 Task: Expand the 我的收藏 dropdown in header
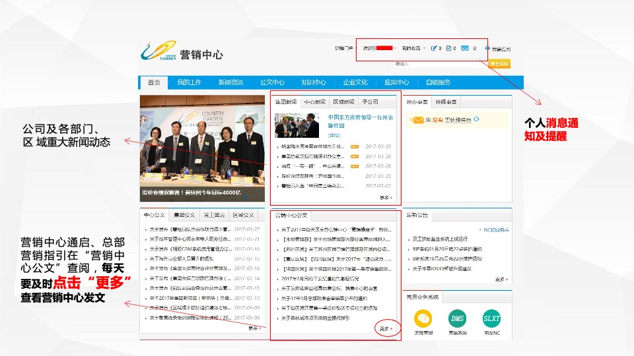coord(413,48)
